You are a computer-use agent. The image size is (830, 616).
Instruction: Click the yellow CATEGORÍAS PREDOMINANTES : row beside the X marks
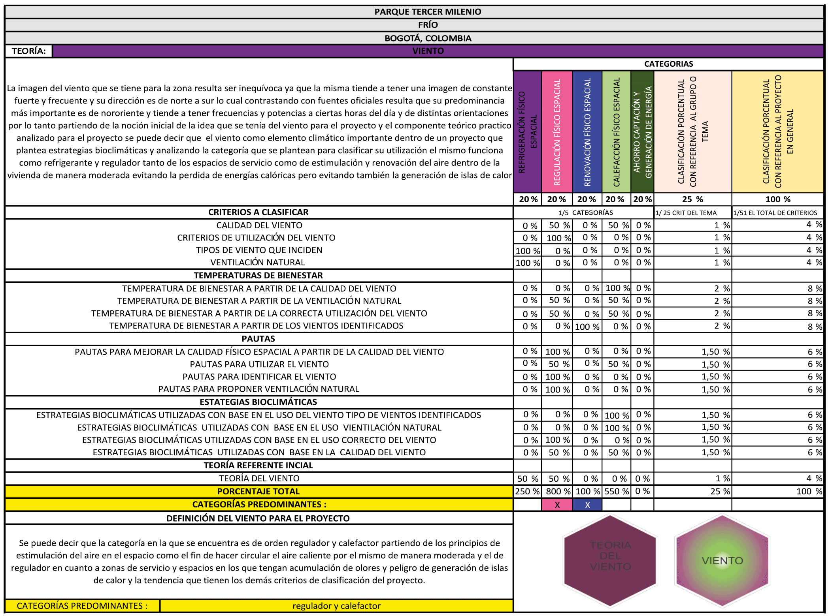259,505
